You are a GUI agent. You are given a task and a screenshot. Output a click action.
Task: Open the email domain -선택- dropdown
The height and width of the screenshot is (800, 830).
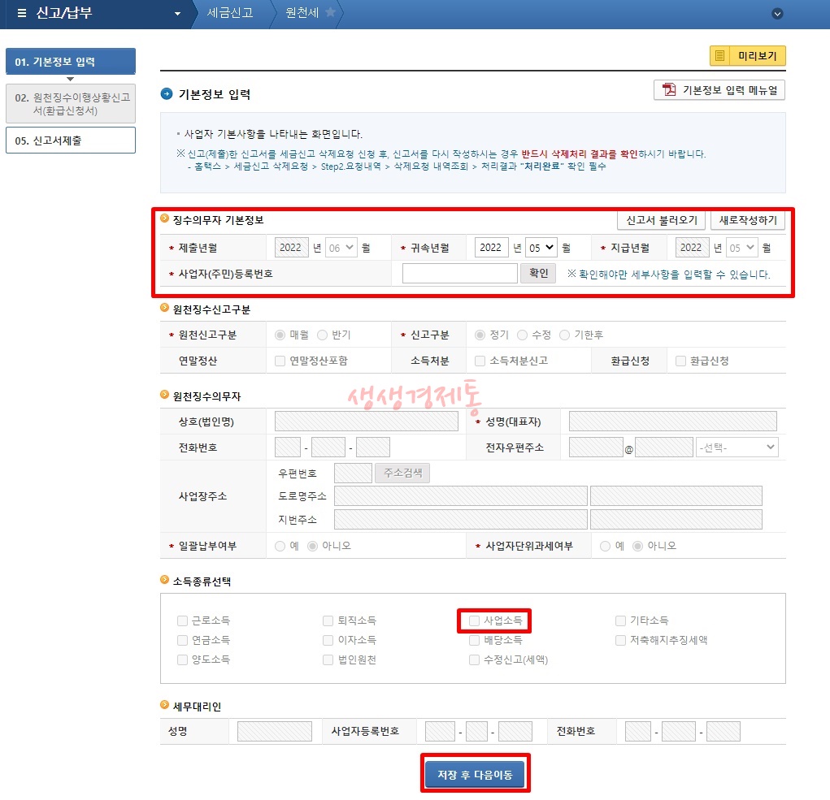pos(737,446)
